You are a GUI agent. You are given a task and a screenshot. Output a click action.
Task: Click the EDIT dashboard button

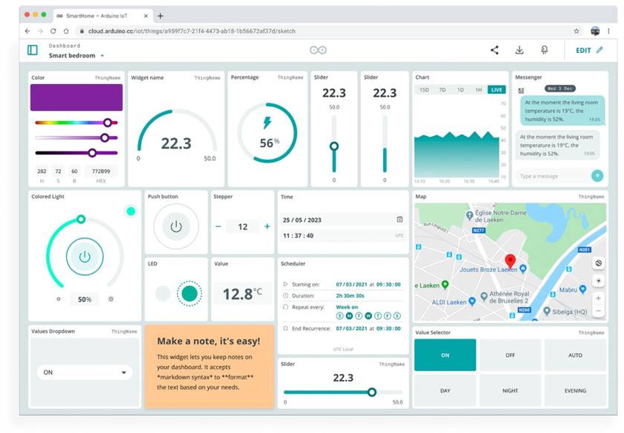589,50
